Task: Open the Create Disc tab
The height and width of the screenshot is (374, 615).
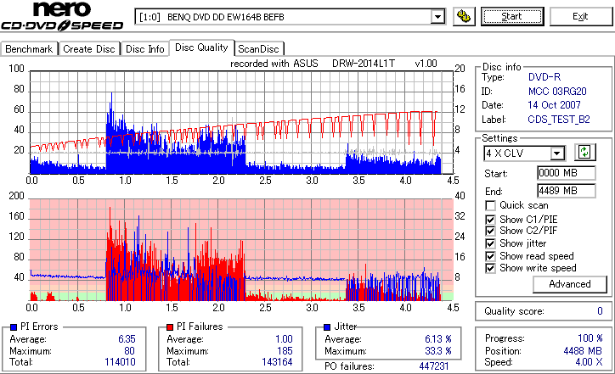Action: pos(89,49)
